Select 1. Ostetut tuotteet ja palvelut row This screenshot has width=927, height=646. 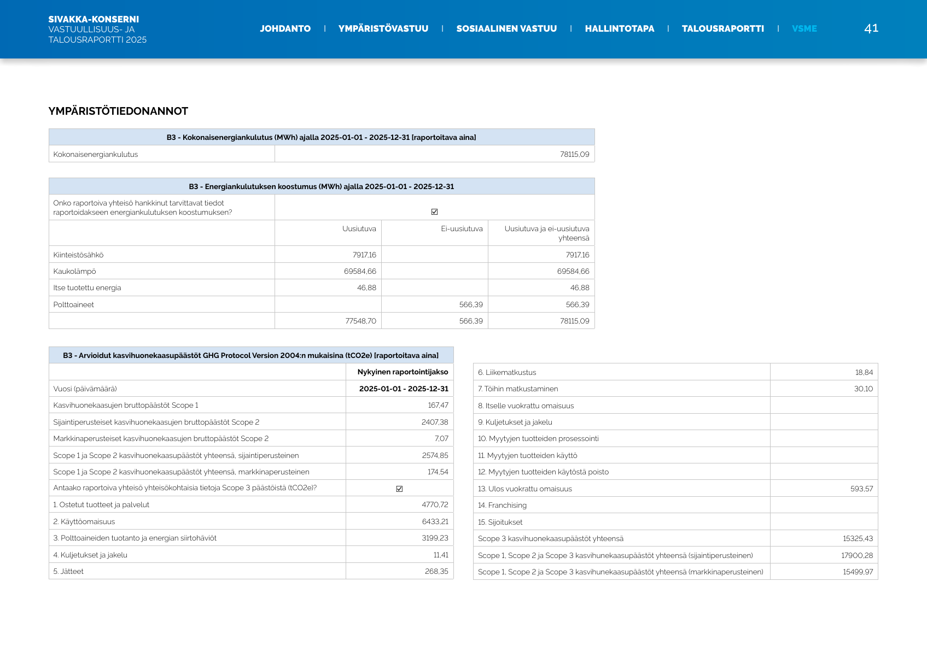point(251,504)
